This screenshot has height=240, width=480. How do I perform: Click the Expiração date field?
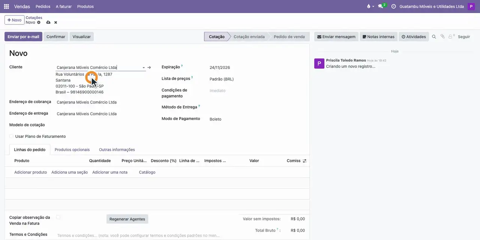(x=257, y=67)
